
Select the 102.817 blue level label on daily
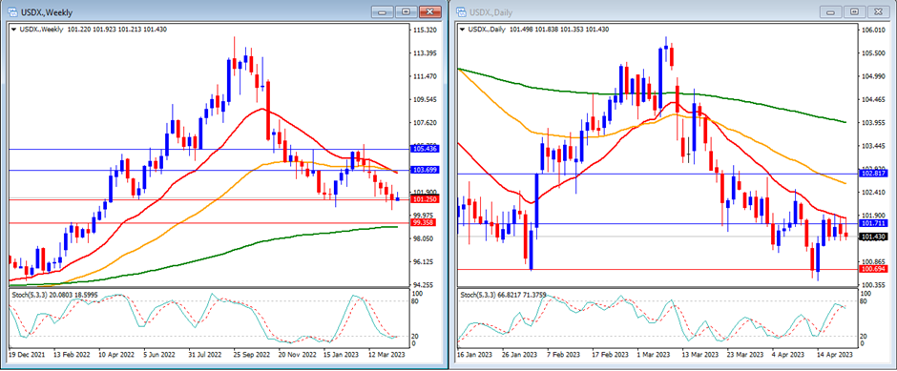(873, 174)
